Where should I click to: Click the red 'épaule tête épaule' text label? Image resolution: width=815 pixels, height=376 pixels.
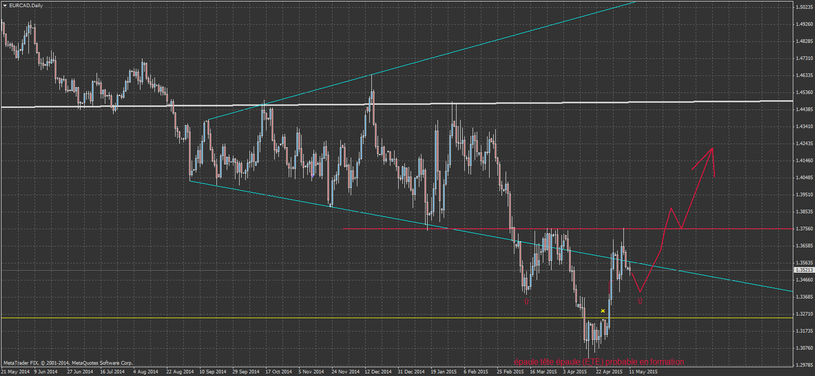pos(599,362)
